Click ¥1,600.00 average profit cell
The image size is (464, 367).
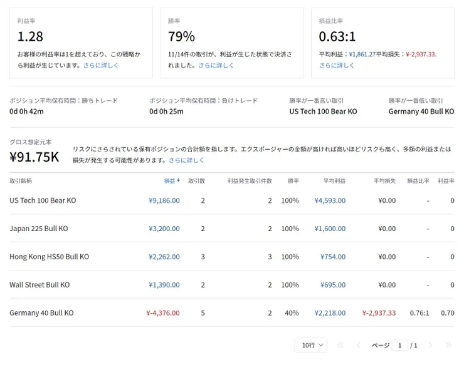[x=330, y=229]
